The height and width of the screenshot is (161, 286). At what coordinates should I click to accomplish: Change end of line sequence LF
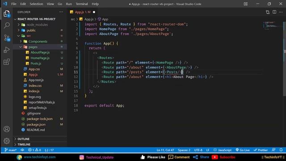207,150
